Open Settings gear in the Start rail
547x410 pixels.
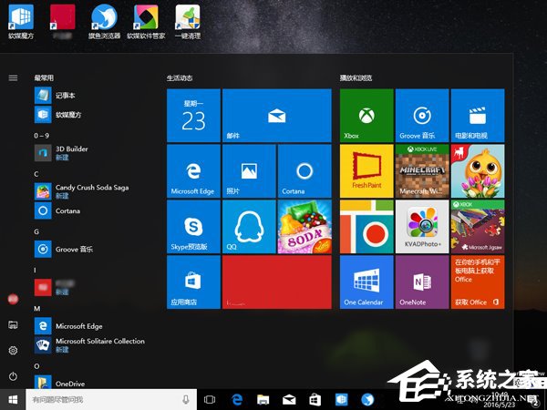pos(13,351)
